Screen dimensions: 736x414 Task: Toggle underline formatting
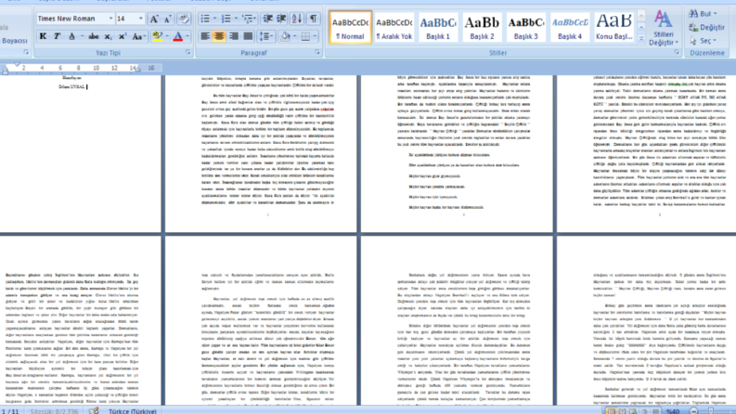(x=71, y=36)
